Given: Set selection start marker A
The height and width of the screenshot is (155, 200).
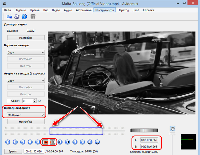Looking at the screenshot, I should click(x=45, y=142).
